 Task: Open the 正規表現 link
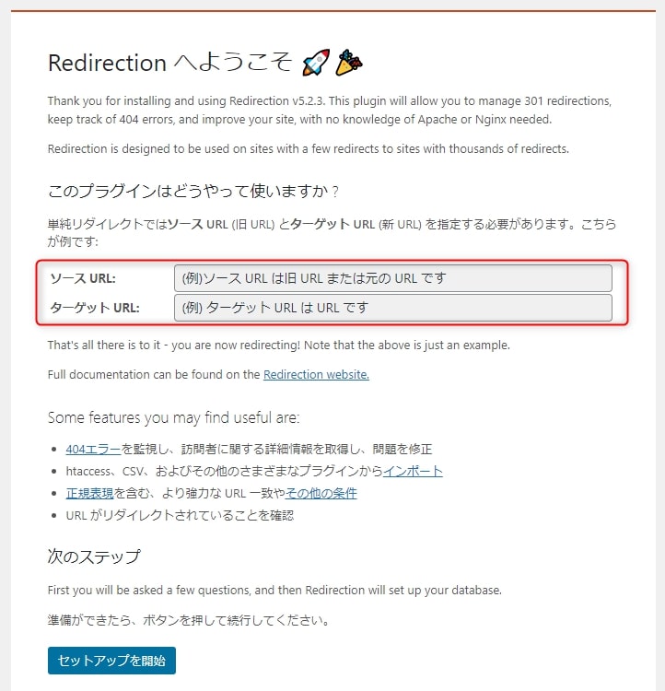coord(89,493)
